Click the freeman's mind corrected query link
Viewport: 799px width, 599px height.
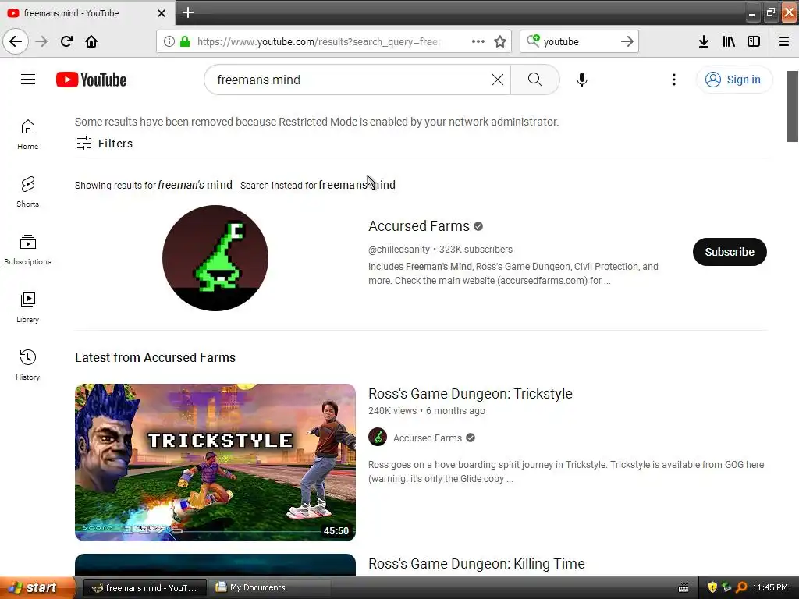[194, 185]
